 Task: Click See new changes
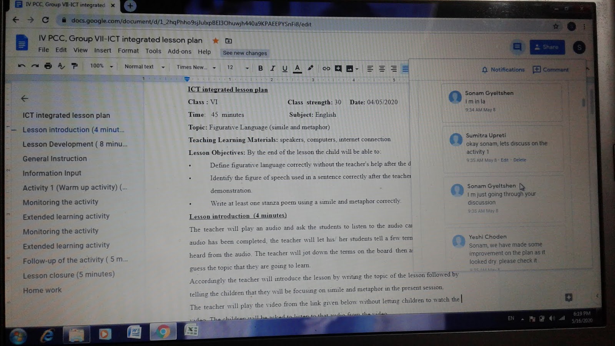point(245,53)
